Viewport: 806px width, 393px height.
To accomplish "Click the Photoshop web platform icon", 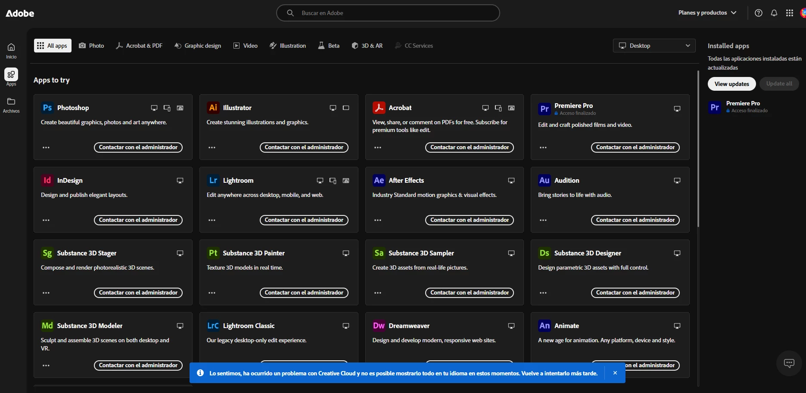I will 180,108.
